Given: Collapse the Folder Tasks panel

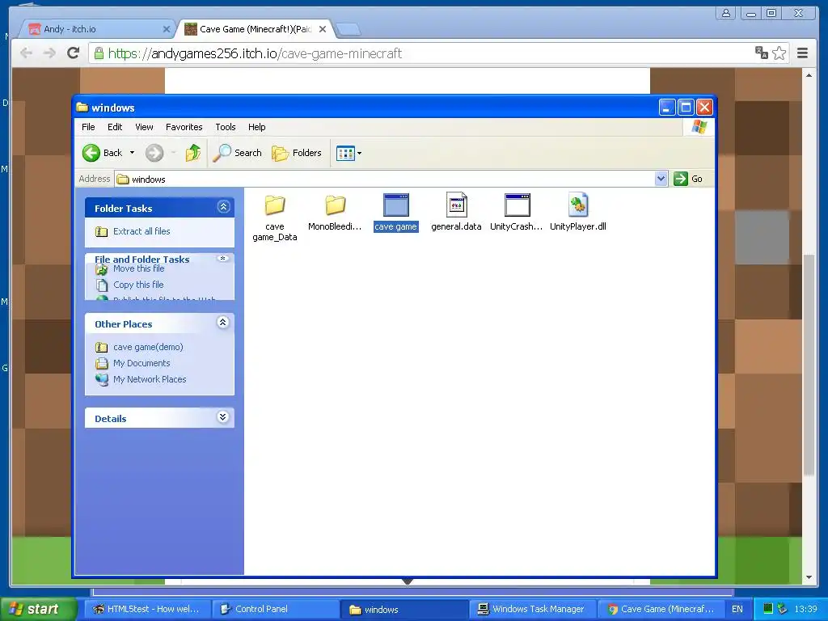Looking at the screenshot, I should point(223,207).
